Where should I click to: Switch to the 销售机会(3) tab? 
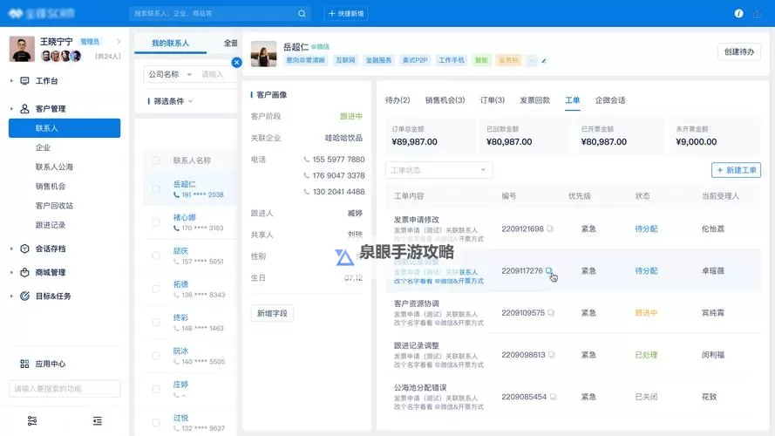click(x=445, y=100)
